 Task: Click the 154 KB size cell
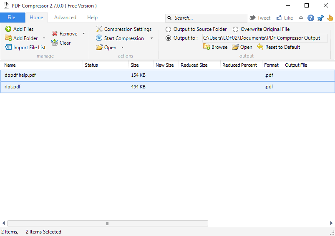pos(138,75)
